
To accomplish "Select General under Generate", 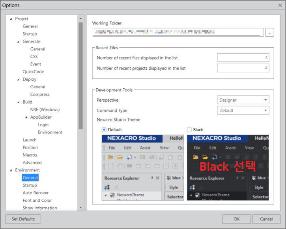I will [37, 49].
